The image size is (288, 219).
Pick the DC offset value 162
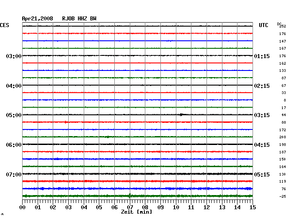(x=283, y=63)
